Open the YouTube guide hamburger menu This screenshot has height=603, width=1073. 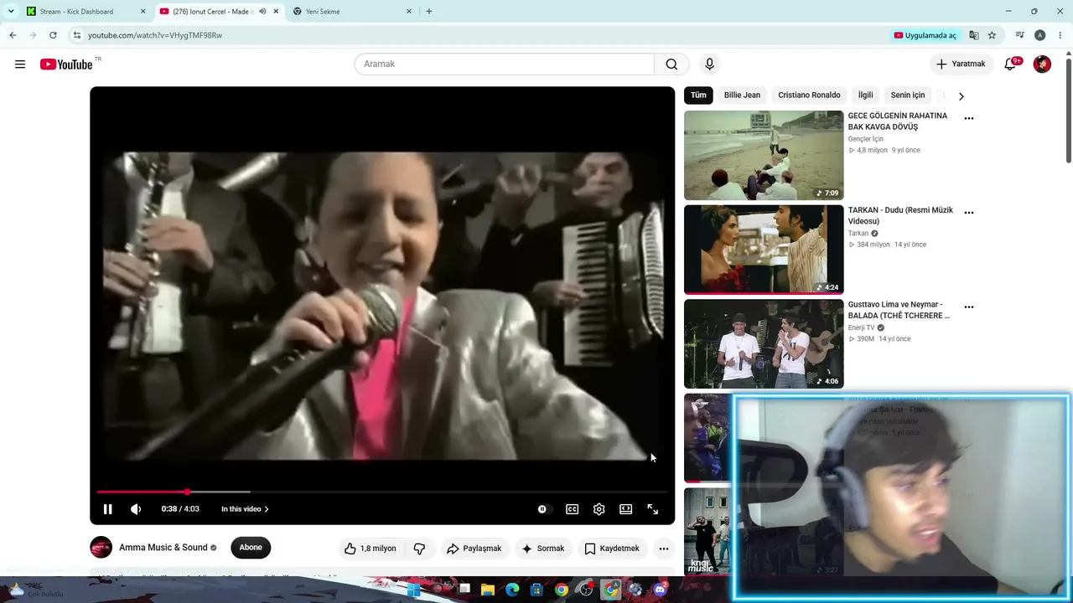(x=20, y=64)
